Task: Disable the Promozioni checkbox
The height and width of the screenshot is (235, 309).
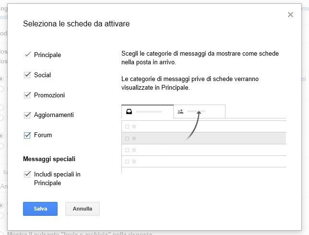Action: [x=27, y=95]
